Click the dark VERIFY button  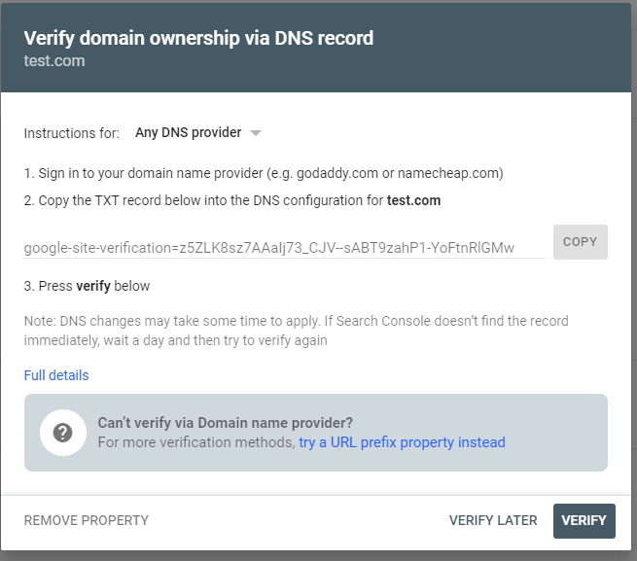pyautogui.click(x=584, y=520)
